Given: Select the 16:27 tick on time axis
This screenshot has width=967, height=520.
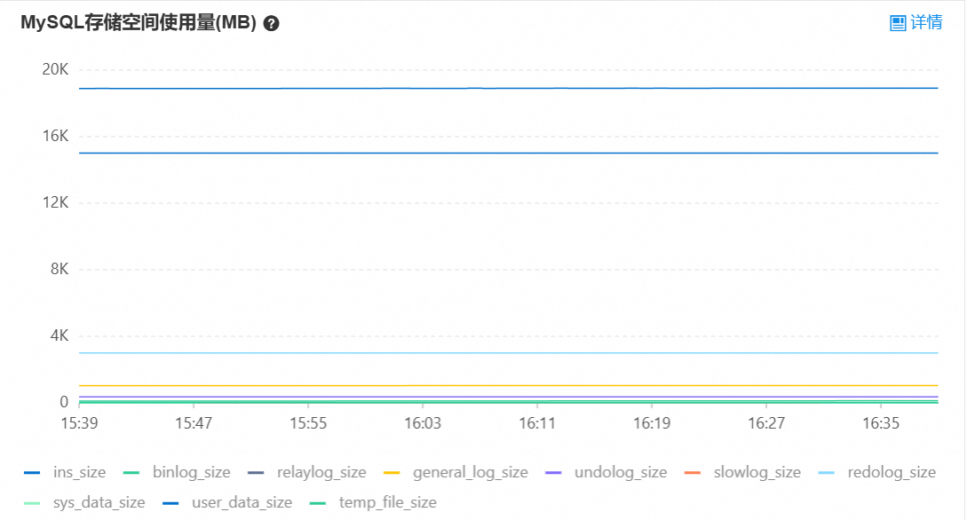Looking at the screenshot, I should tap(766, 423).
